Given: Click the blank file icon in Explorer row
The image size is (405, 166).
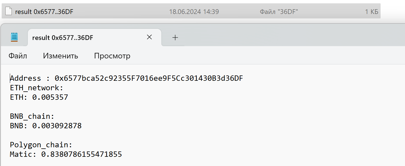Looking at the screenshot, I should [x=9, y=11].
